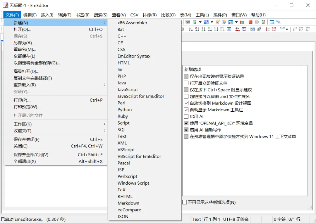Click the customize checklist window icon
The height and width of the screenshot is (223, 316).
pyautogui.click(x=231, y=22)
